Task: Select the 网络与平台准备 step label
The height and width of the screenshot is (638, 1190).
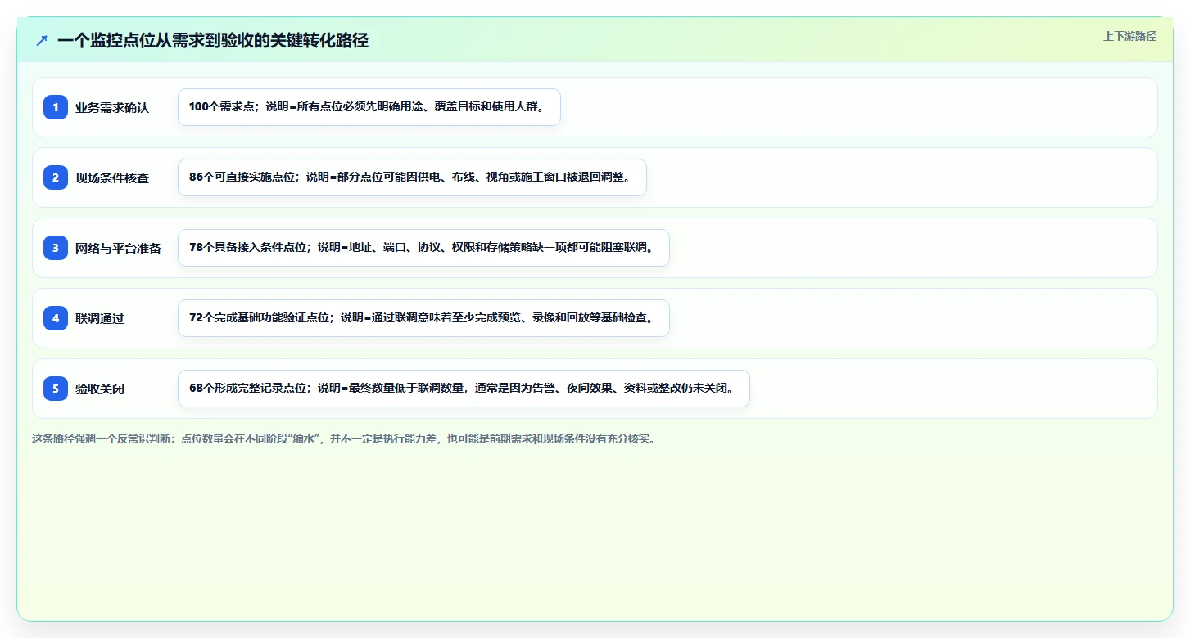Action: click(x=119, y=248)
